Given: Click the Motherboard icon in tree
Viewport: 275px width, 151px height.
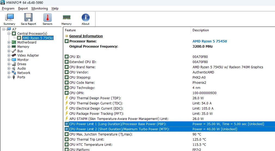Looking at the screenshot, I should 14,42.
